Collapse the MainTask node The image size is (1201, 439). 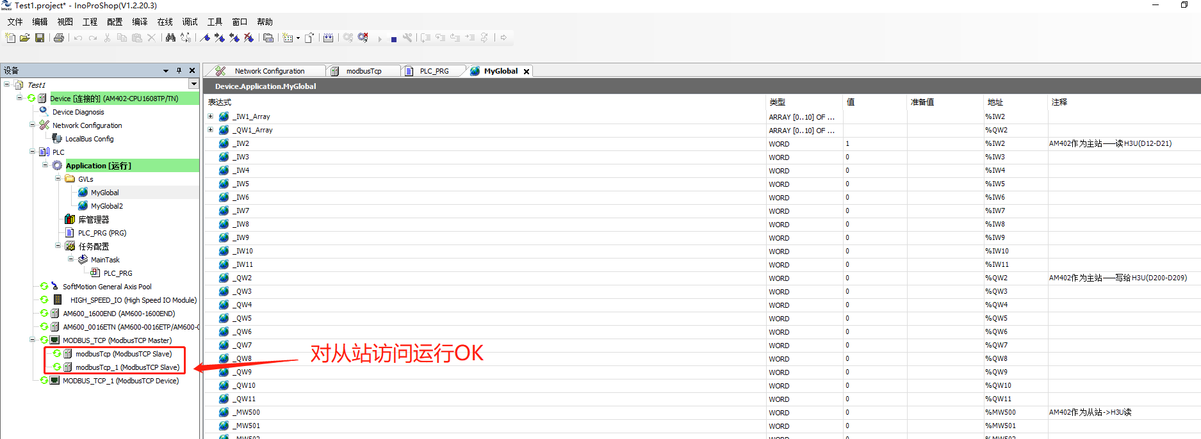pyautogui.click(x=71, y=259)
